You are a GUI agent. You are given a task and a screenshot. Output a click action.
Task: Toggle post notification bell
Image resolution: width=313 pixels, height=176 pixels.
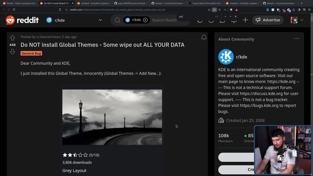203,37
